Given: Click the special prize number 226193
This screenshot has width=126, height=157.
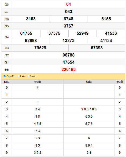Looking at the screenshot, I should [x=69, y=69].
